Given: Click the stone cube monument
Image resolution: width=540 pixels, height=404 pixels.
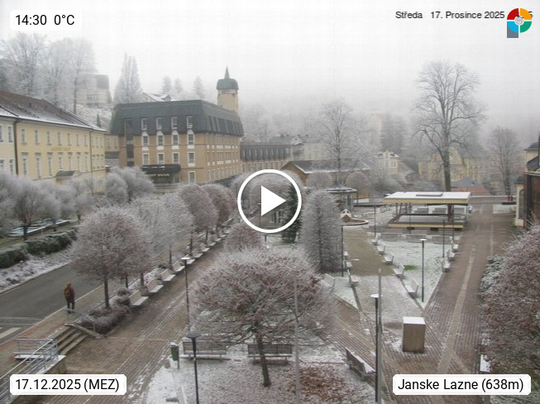Looking at the screenshot, I should [413, 335].
